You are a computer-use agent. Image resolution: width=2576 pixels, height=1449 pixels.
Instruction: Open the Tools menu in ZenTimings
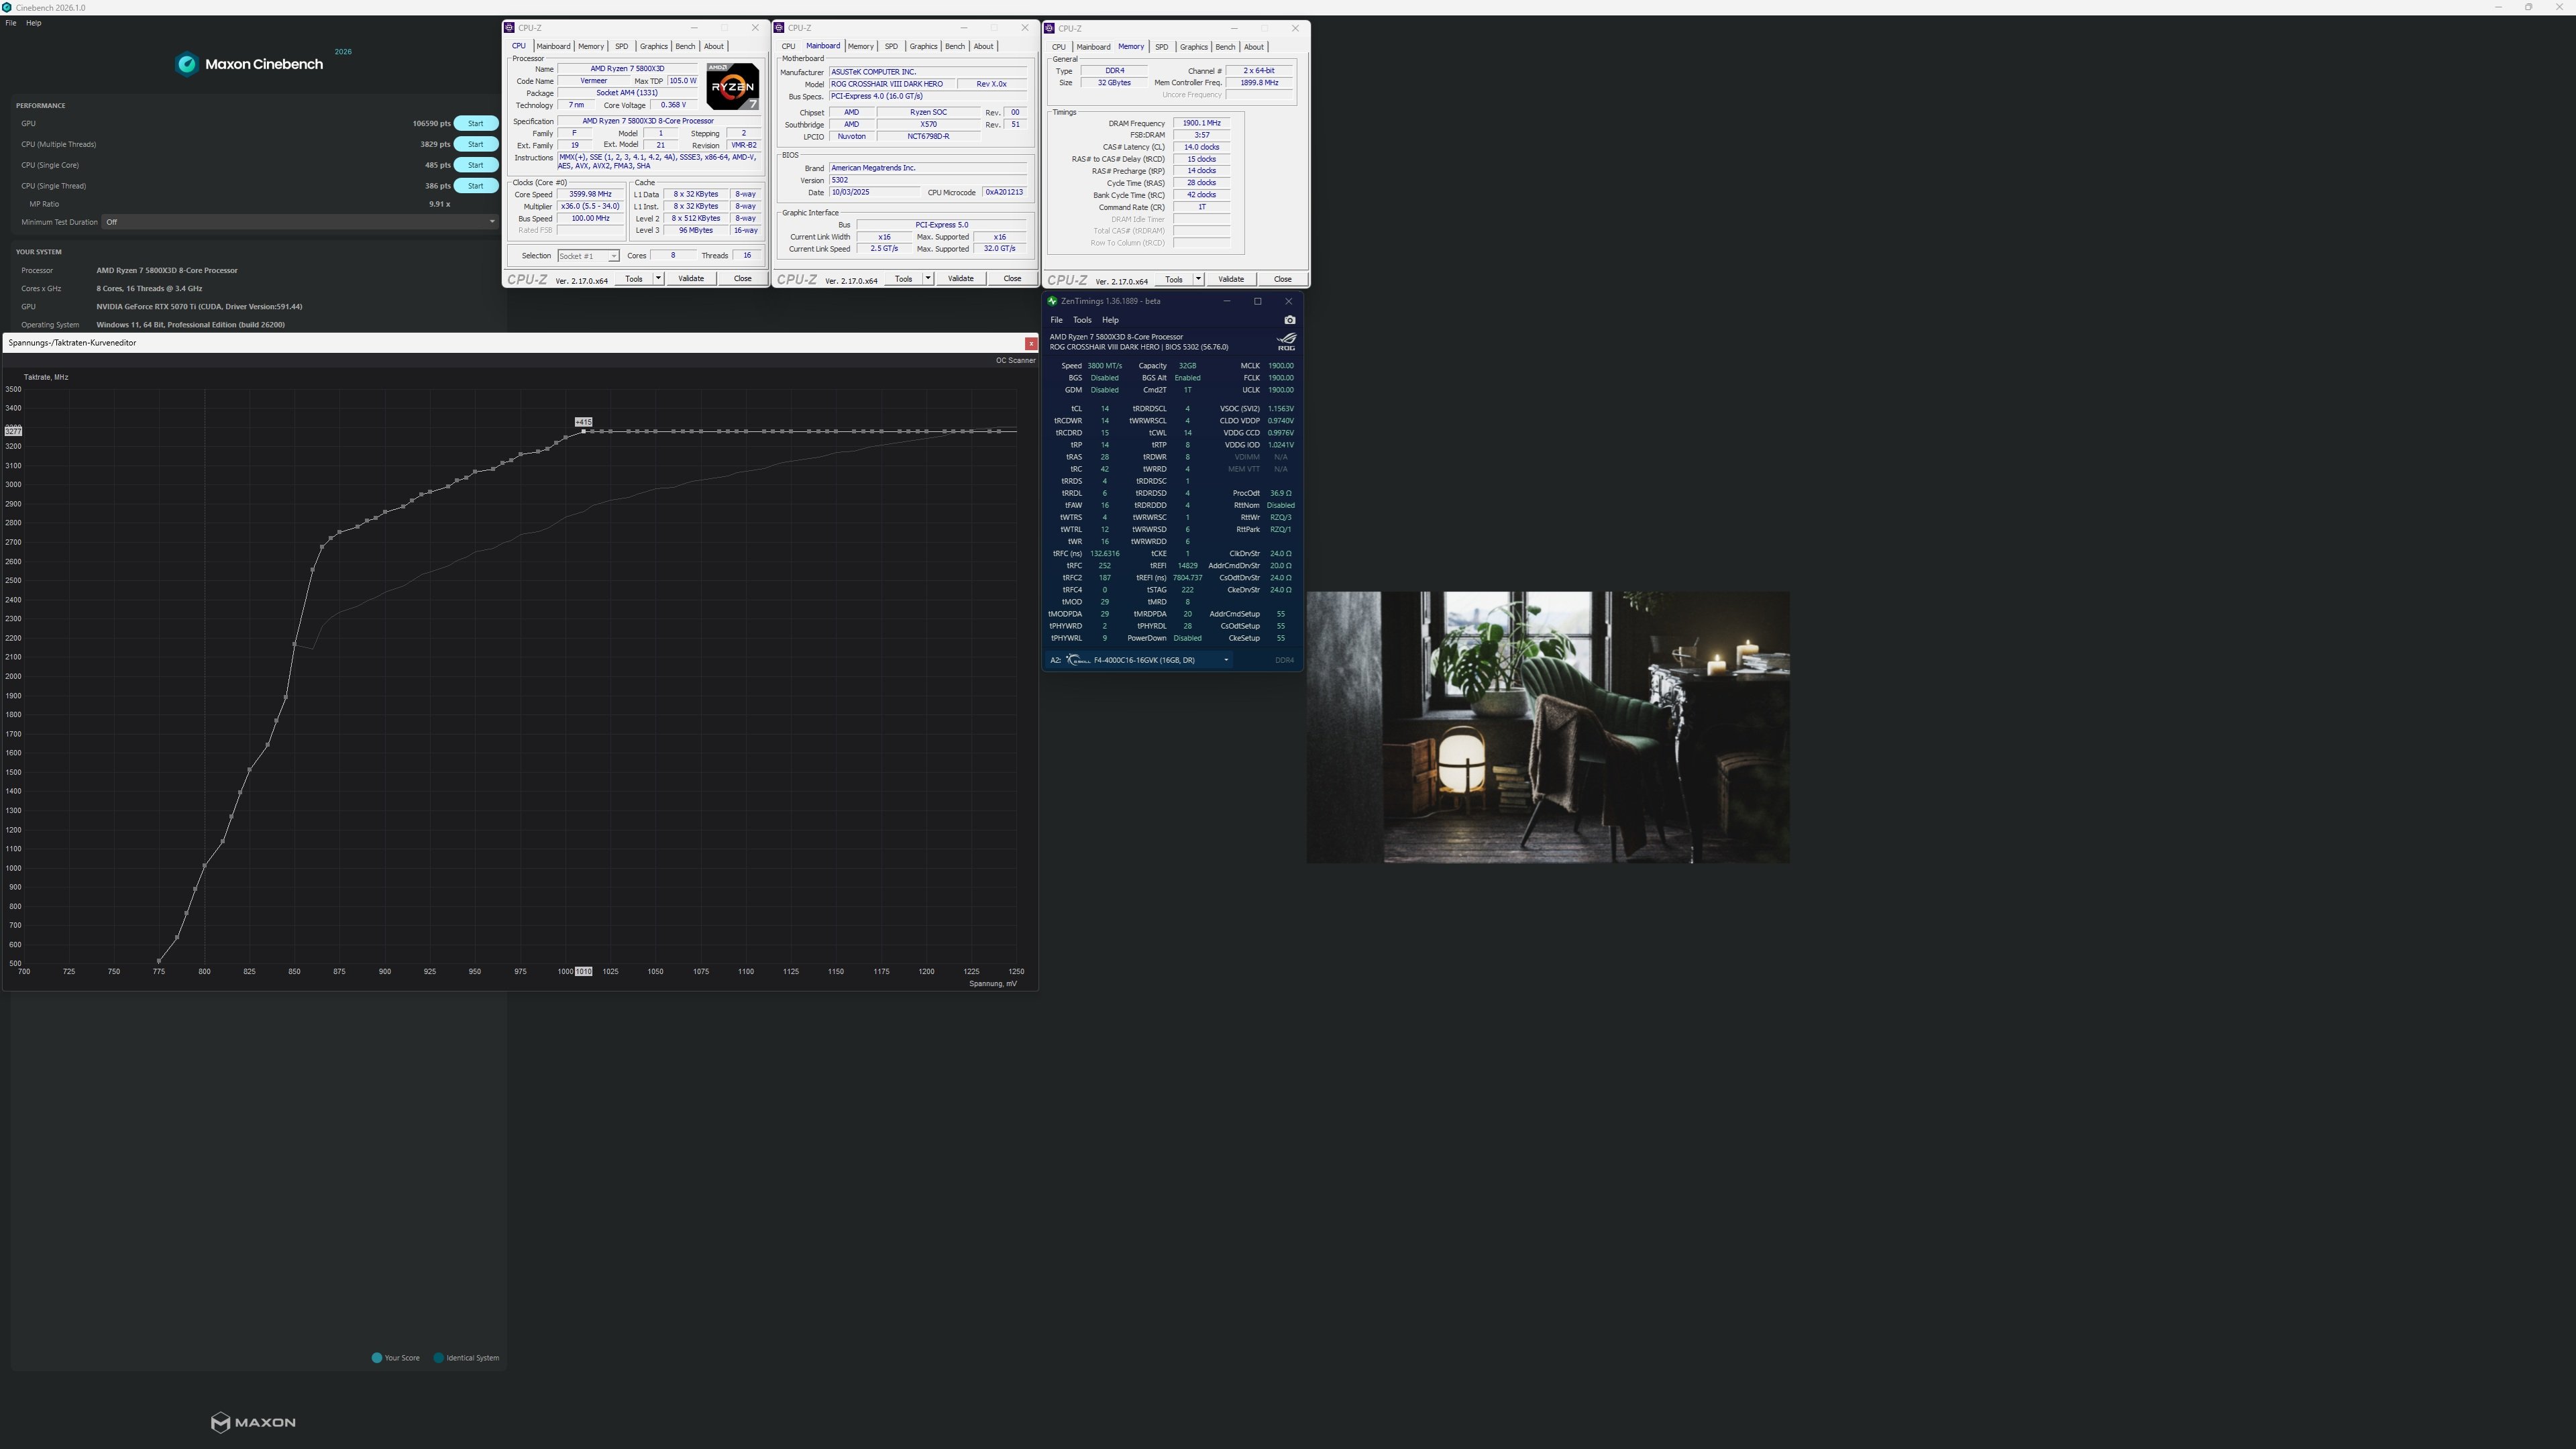point(1082,319)
